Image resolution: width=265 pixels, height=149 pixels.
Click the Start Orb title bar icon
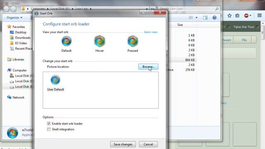click(x=36, y=14)
